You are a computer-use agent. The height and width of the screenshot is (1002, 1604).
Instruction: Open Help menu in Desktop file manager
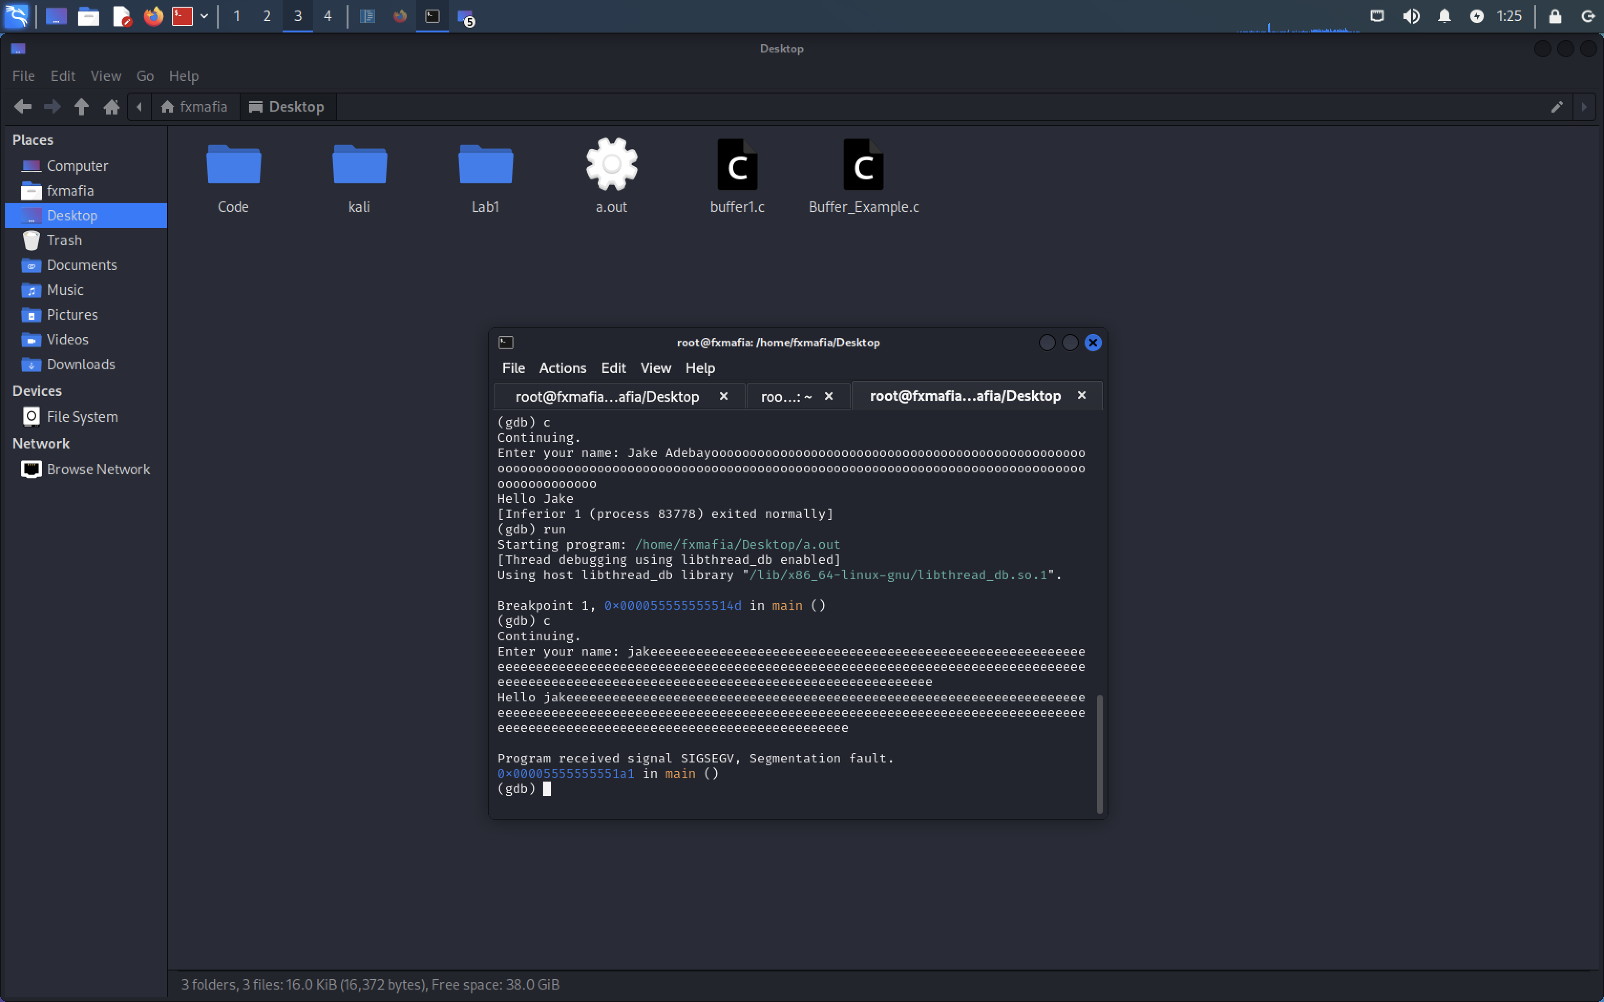[184, 75]
